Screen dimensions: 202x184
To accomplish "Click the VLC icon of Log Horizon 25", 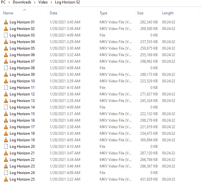I will [x=6, y=179].
